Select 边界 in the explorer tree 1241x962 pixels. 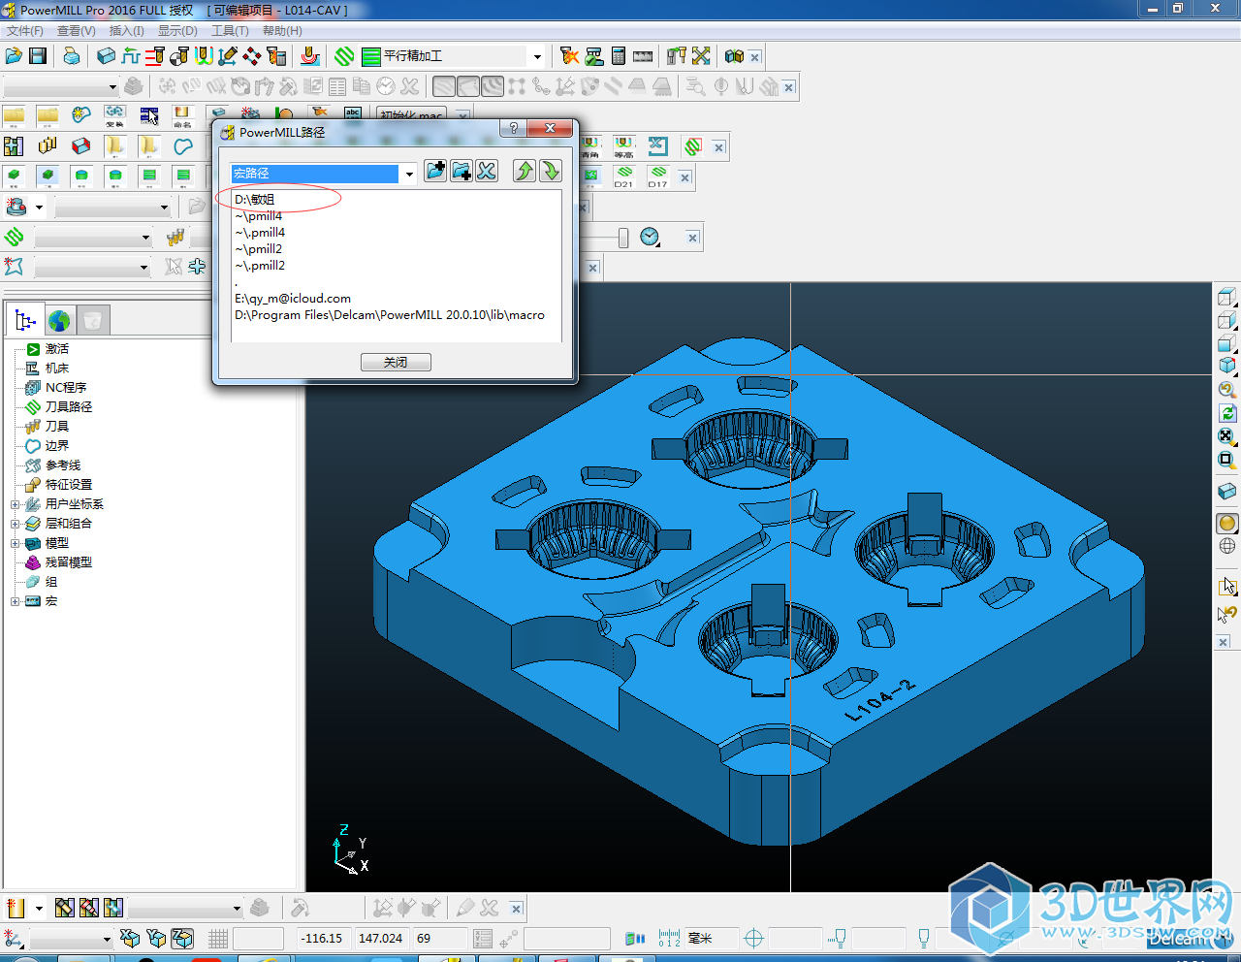(57, 446)
